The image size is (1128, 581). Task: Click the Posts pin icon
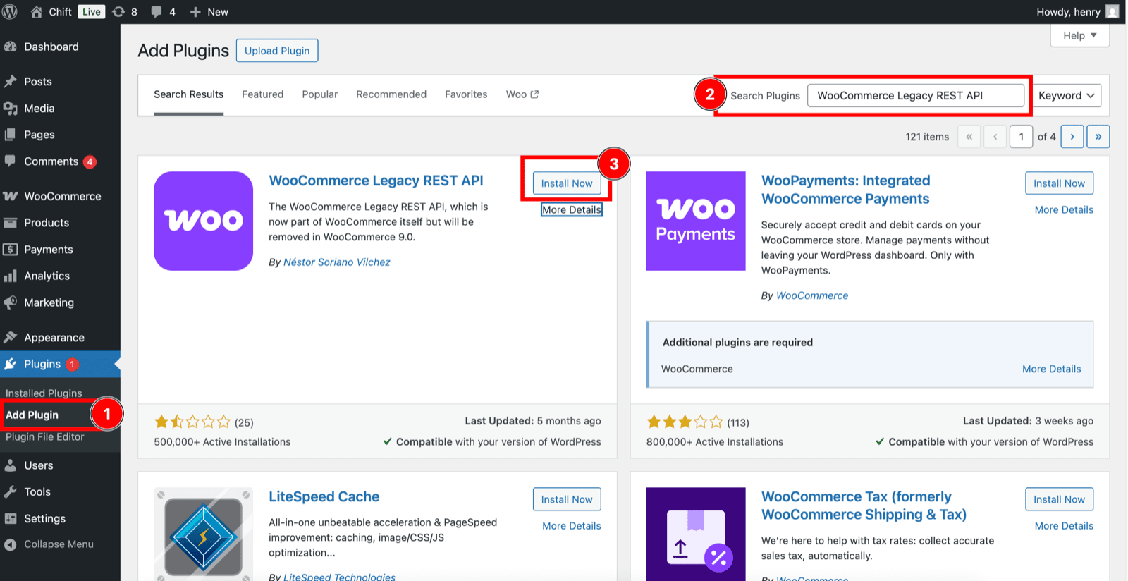(x=11, y=82)
